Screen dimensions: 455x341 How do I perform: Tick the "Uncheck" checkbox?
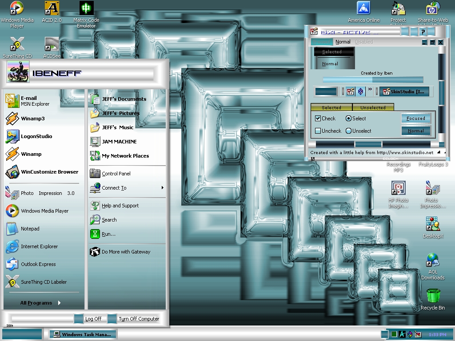tap(318, 131)
